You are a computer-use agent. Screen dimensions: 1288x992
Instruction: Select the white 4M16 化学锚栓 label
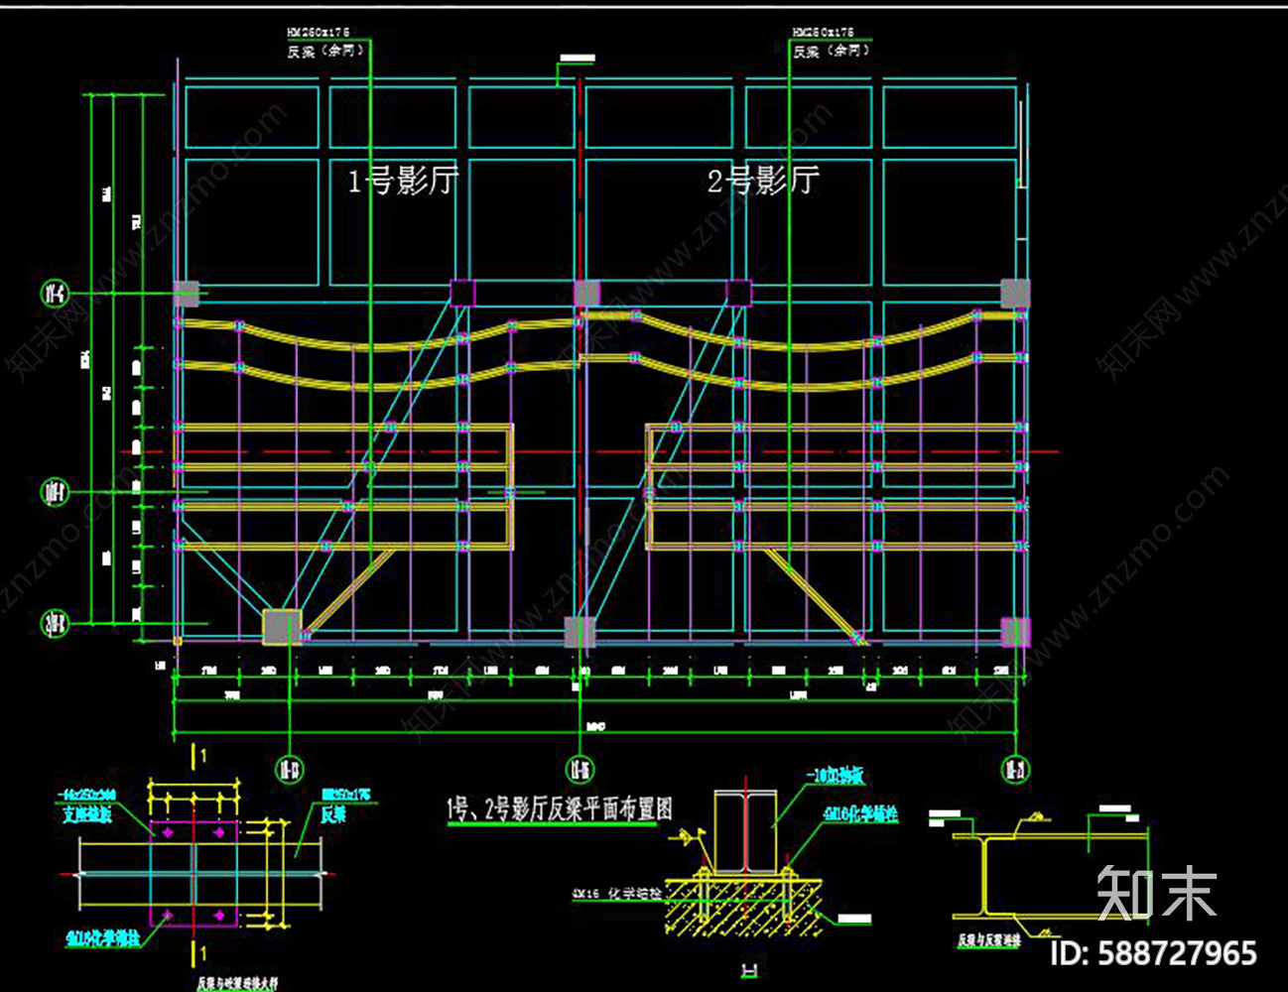[616, 894]
